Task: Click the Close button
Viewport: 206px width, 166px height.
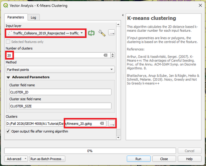Action: [164, 159]
